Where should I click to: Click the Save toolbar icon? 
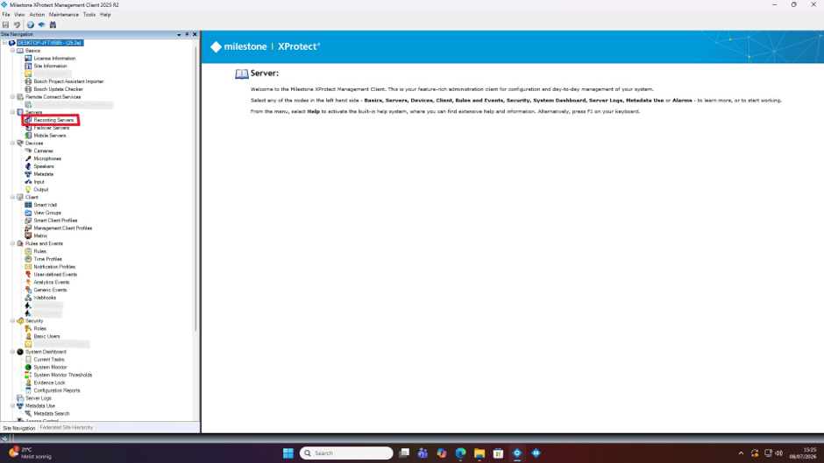point(6,25)
